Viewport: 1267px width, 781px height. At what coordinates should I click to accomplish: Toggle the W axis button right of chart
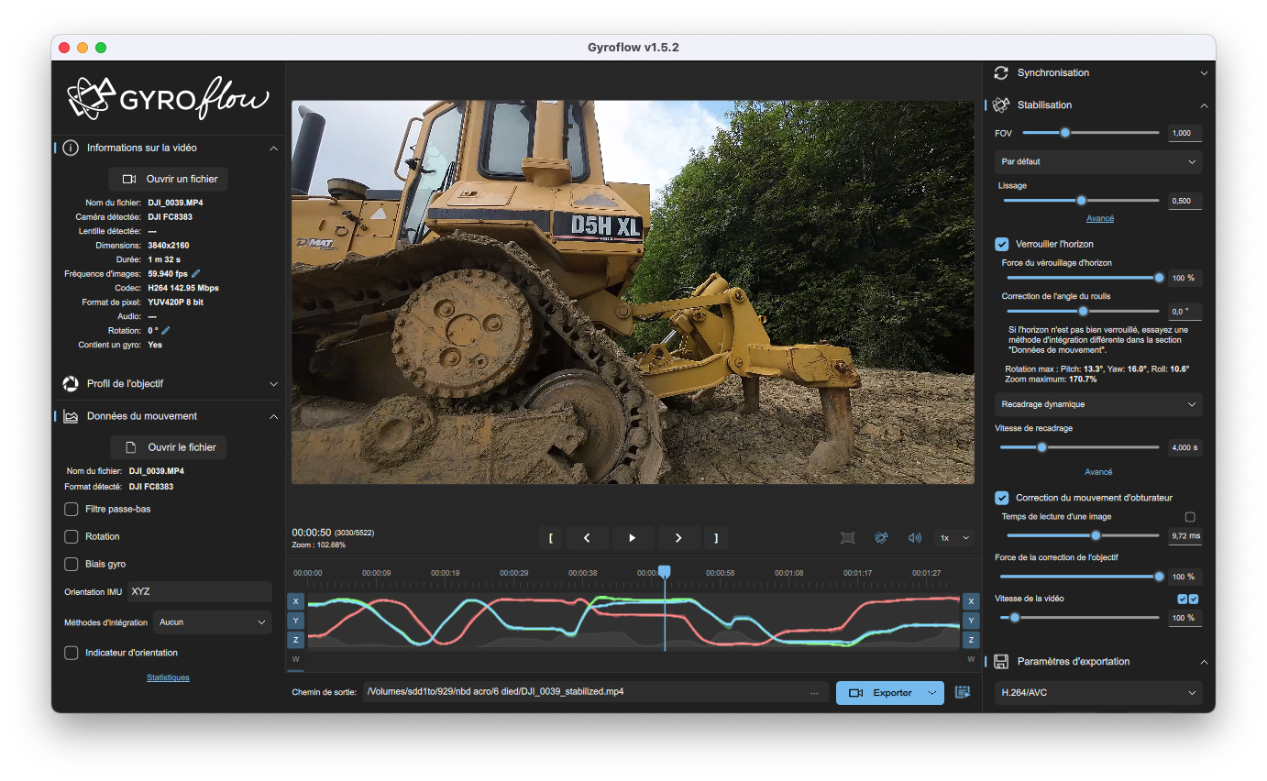[x=971, y=659]
